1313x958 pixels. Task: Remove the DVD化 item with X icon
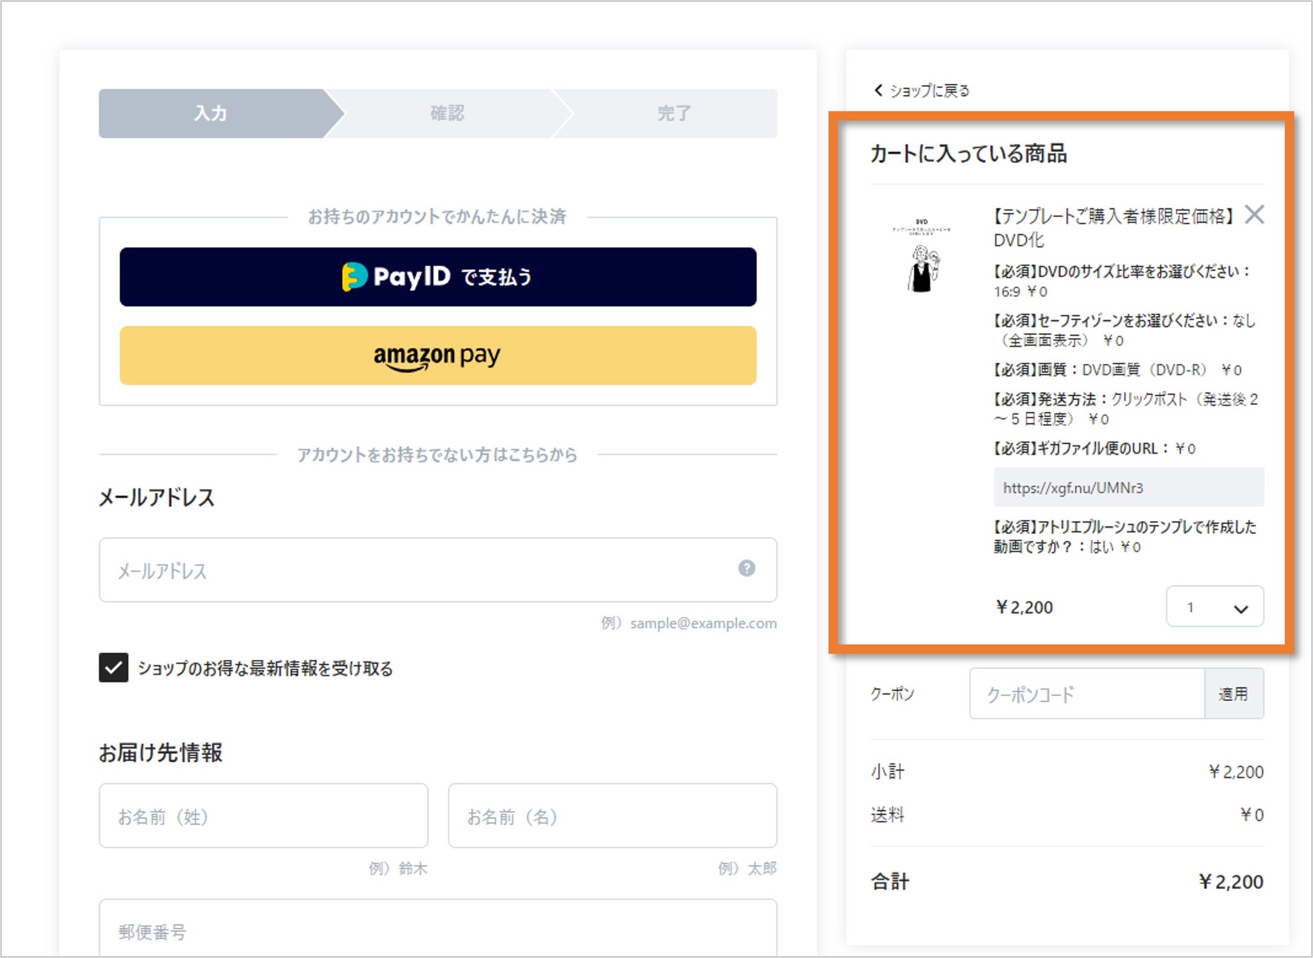point(1255,214)
